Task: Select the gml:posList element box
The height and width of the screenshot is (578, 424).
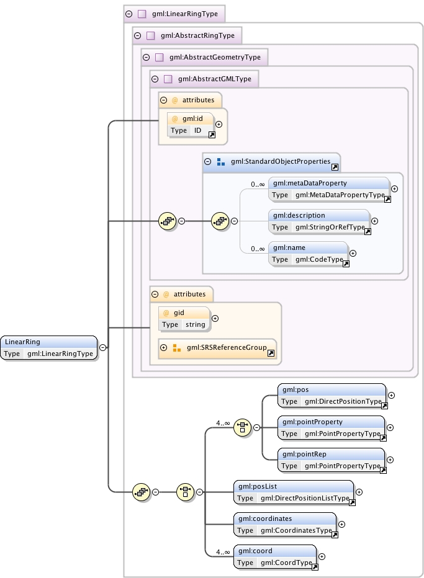Action: click(x=294, y=492)
